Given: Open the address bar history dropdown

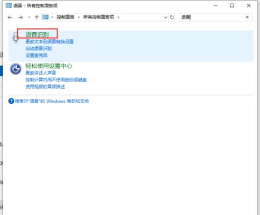Looking at the screenshot, I should [165, 17].
